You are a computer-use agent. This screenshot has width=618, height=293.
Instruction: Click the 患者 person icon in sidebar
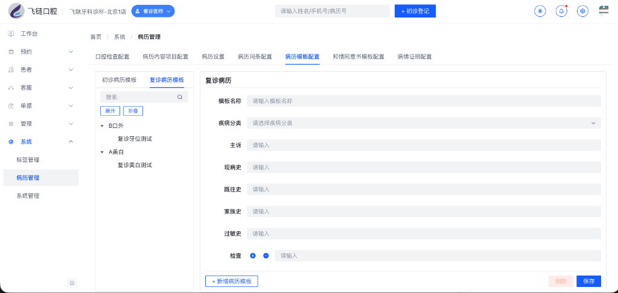point(11,70)
